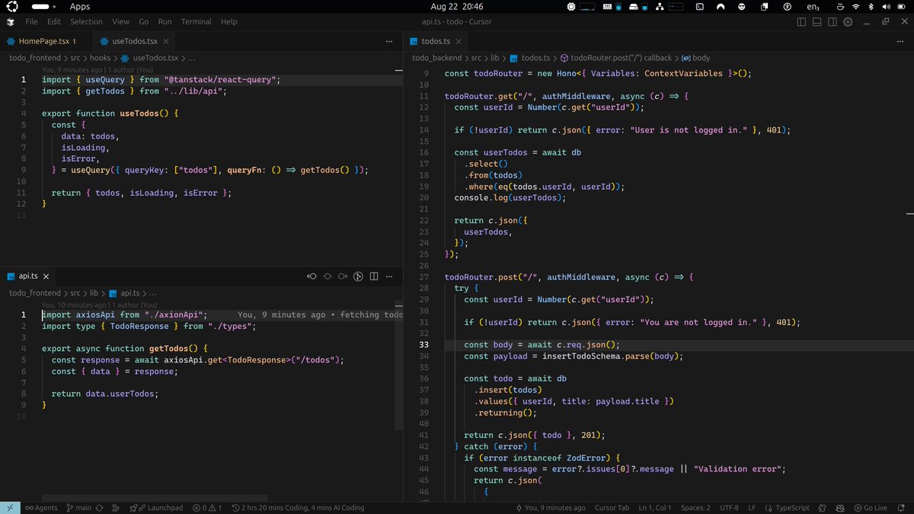Click the Cursor app logo icon

point(9,22)
